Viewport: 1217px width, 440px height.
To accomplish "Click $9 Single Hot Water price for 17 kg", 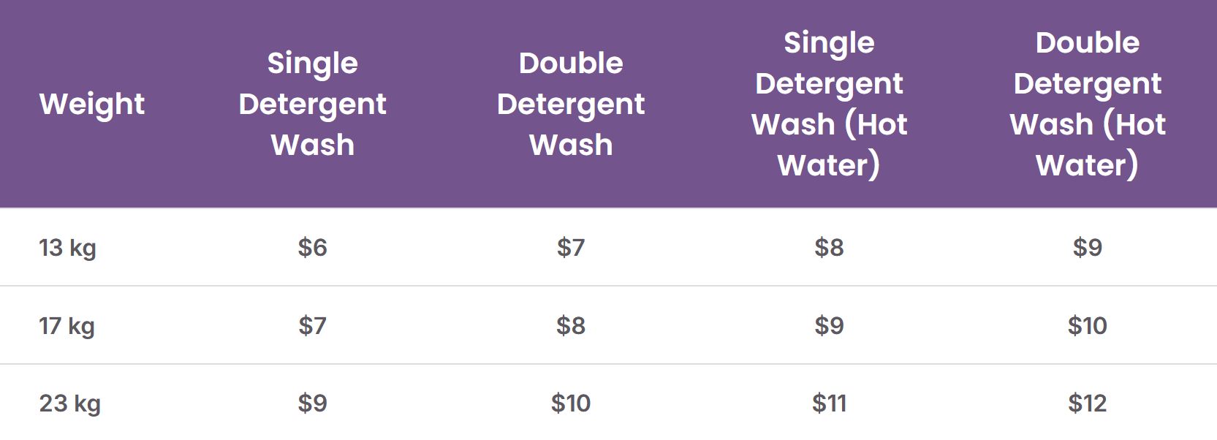I will coord(829,326).
